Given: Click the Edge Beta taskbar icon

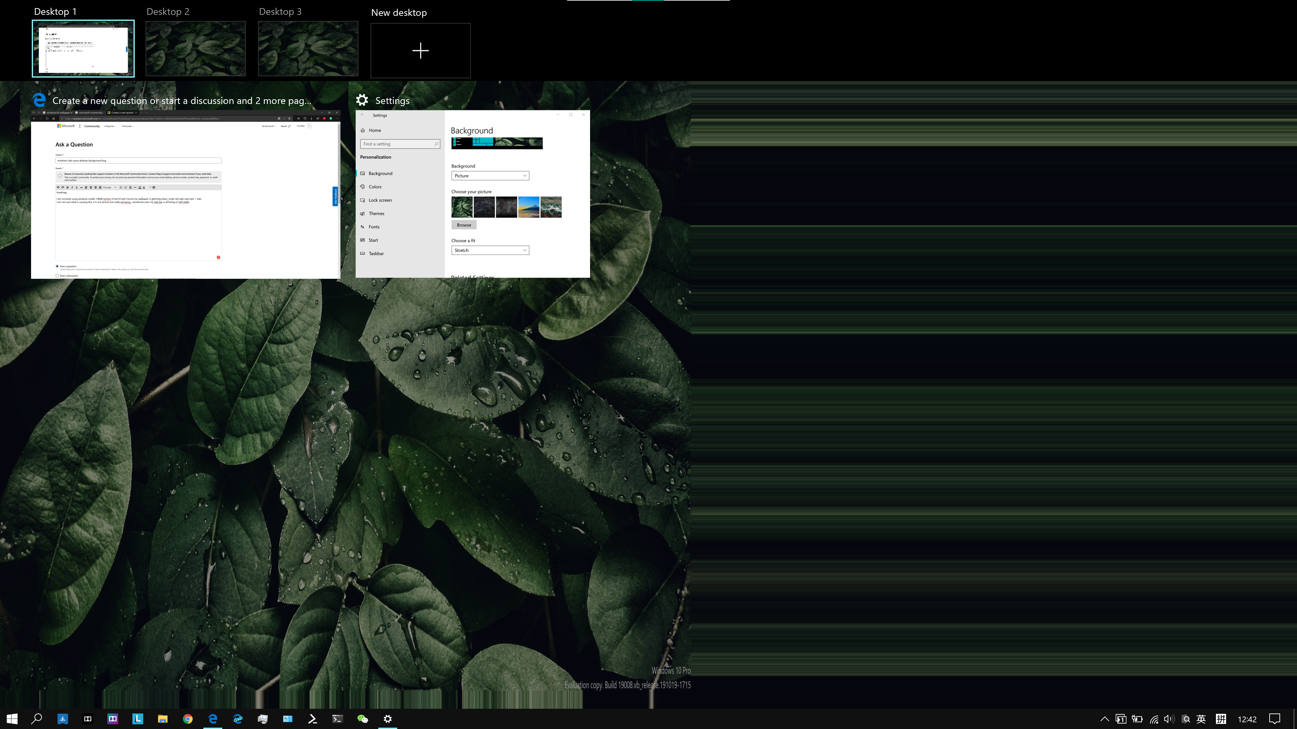Looking at the screenshot, I should [238, 719].
